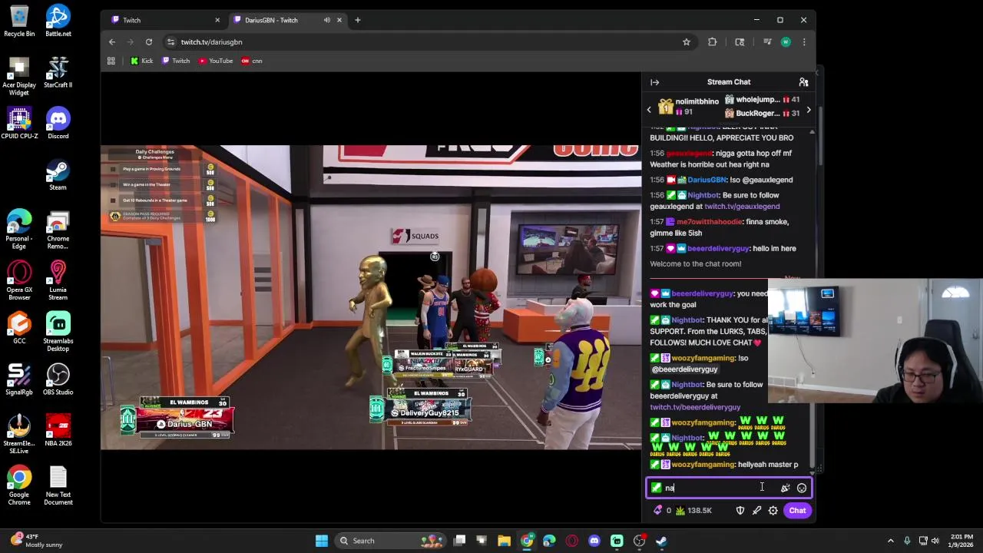Collapse the Stream Chat panel

coord(654,82)
